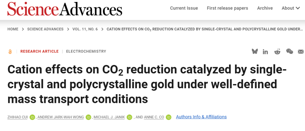
Task: Open Andrew Jark-Wah Wong's ORCID icon
Action: [88, 117]
